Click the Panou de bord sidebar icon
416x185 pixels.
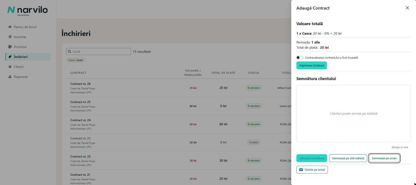click(10, 27)
